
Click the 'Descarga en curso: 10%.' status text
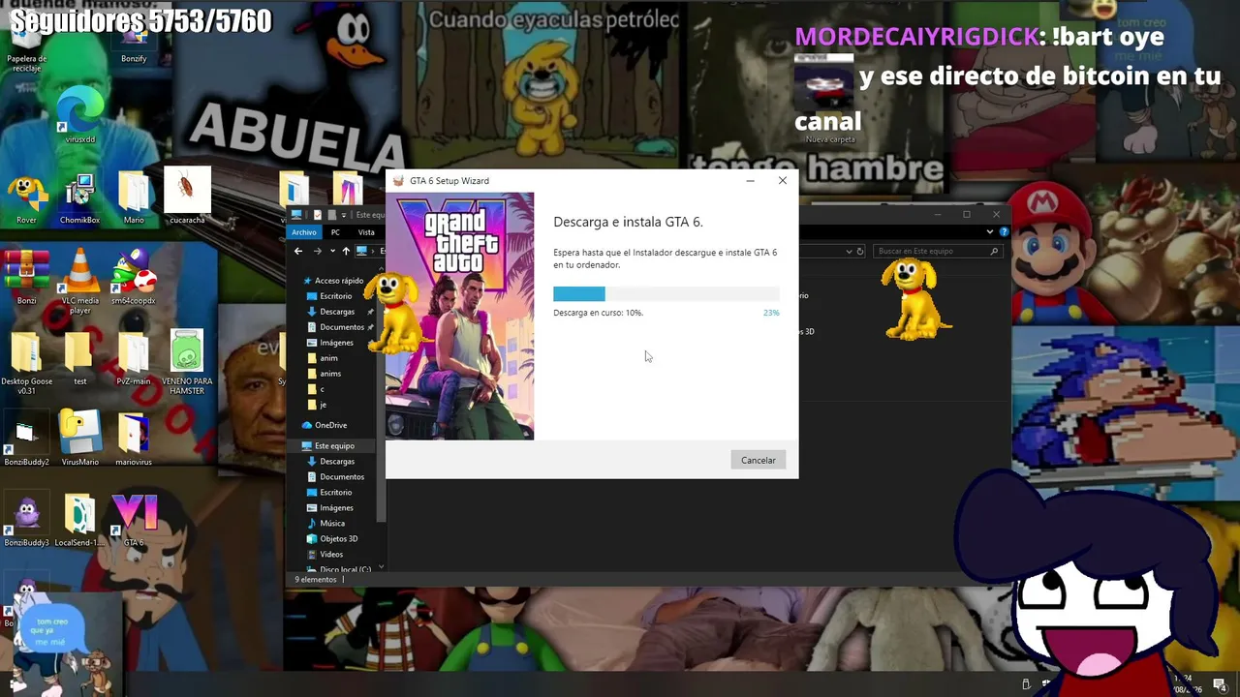[598, 313]
